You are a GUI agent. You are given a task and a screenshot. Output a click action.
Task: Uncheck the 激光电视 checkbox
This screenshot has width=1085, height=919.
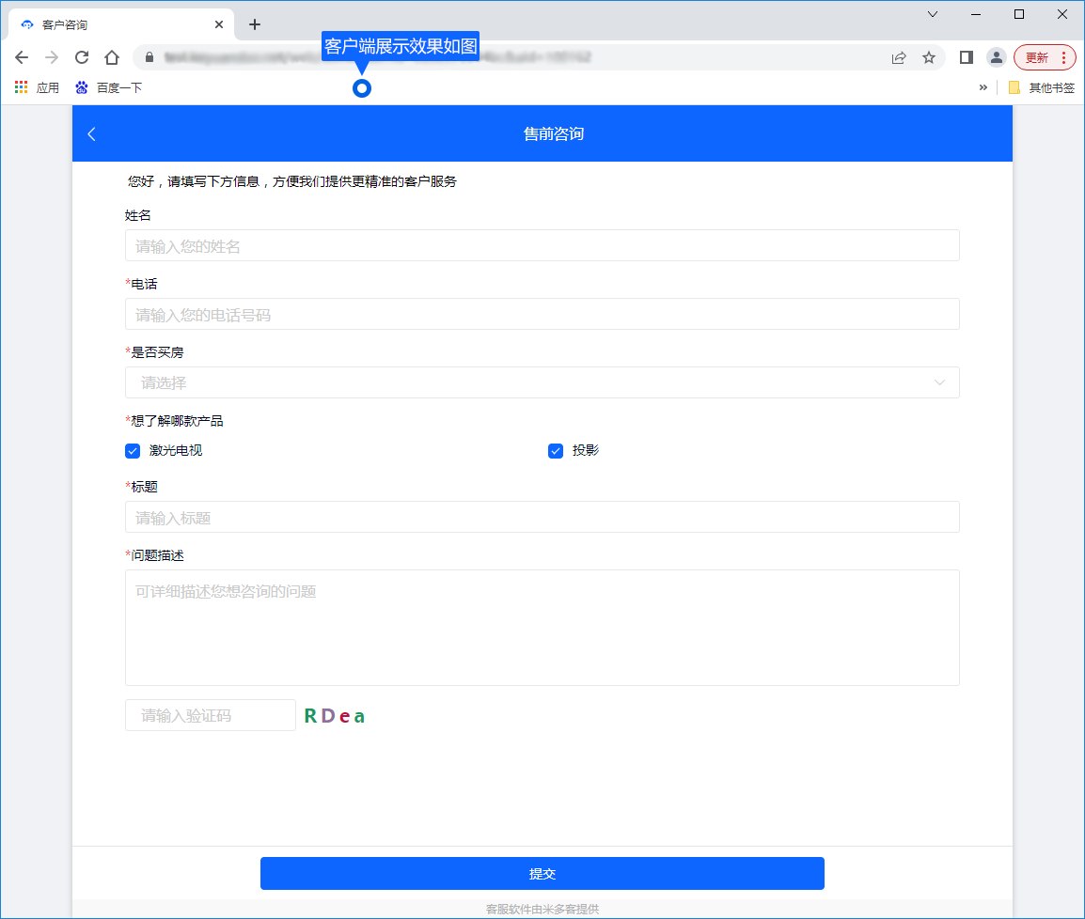(x=133, y=451)
